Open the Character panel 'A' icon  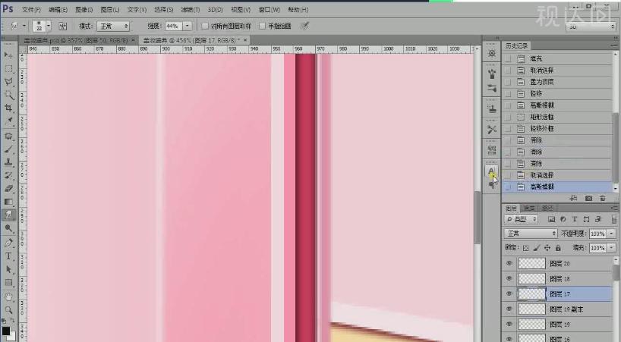[491, 171]
